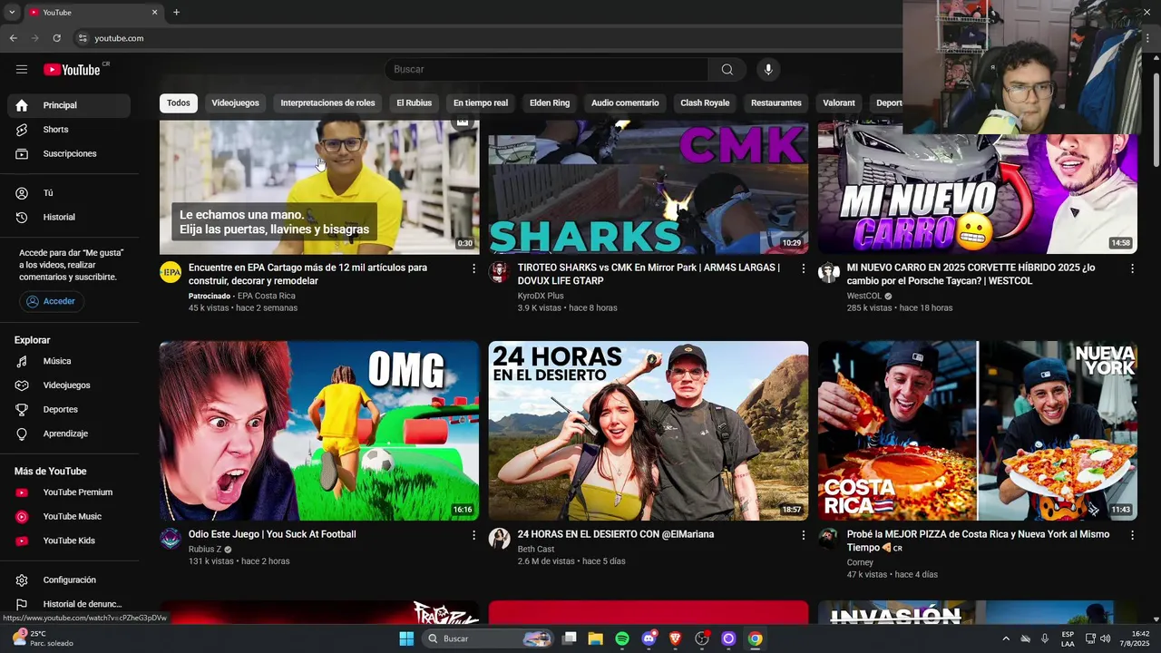Click in the Buscar search field
Image resolution: width=1161 pixels, height=653 pixels.
[x=547, y=70]
